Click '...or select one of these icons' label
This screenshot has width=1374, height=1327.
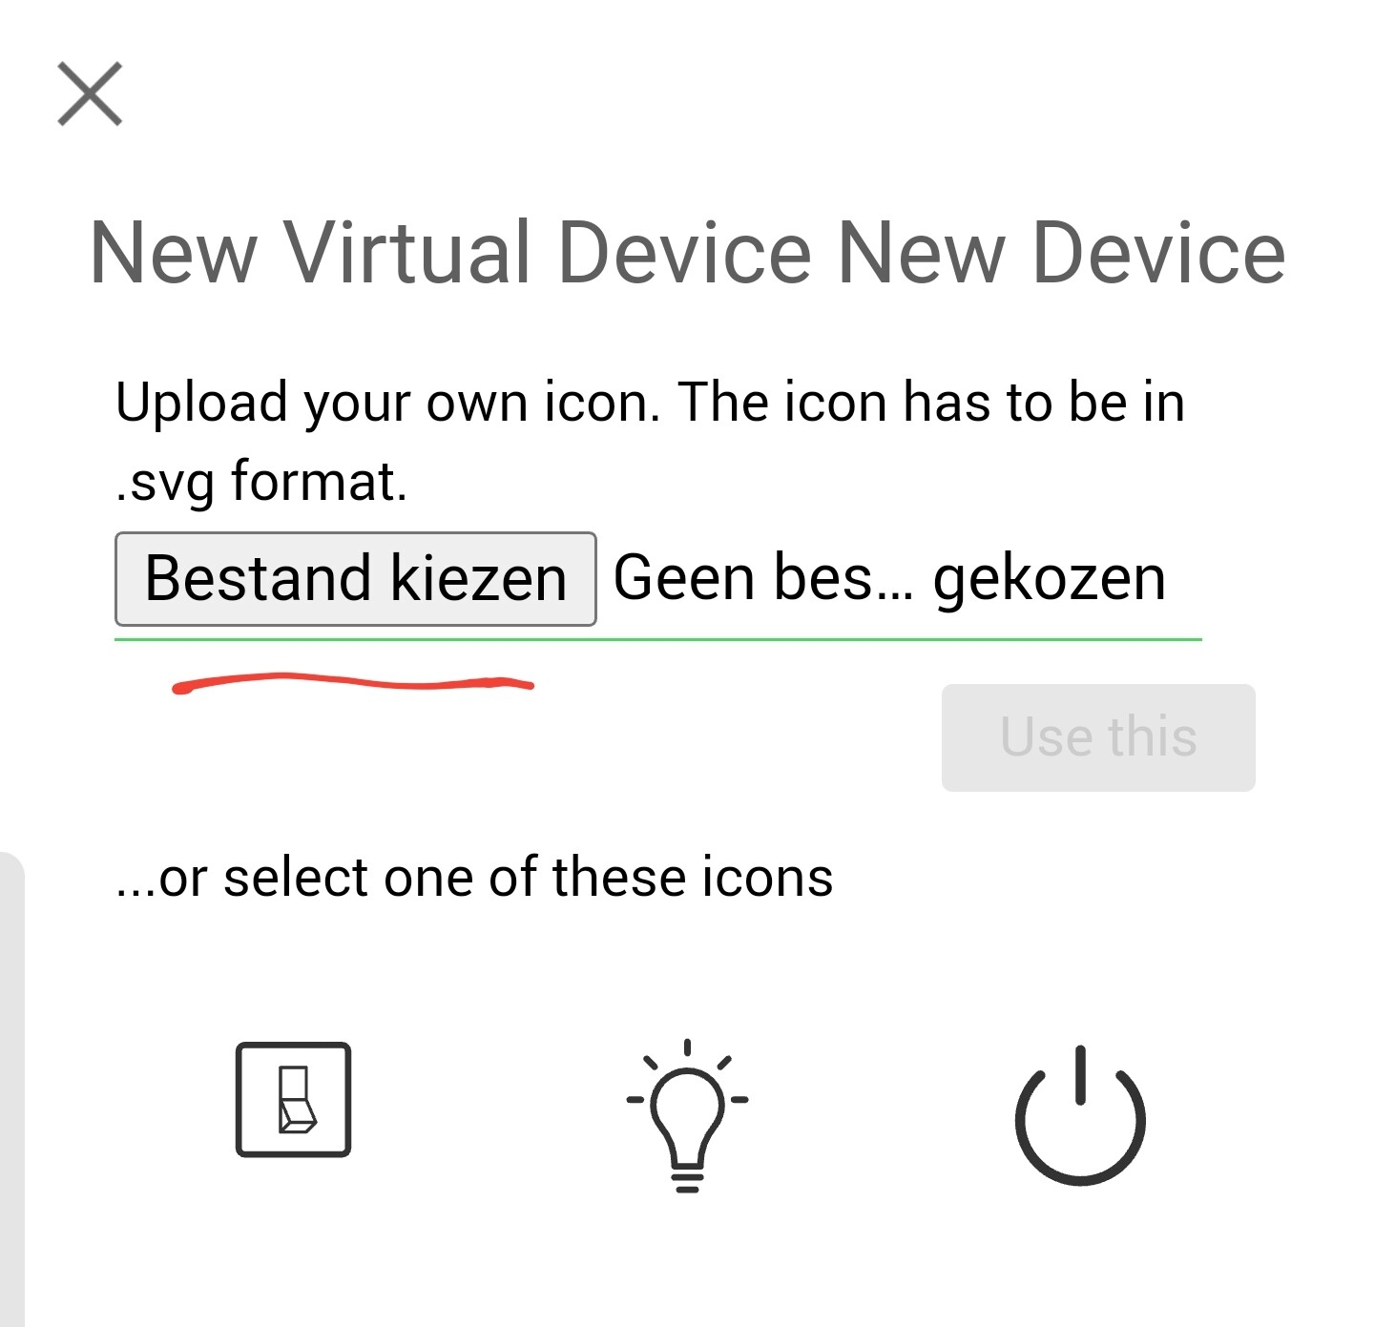tap(474, 877)
